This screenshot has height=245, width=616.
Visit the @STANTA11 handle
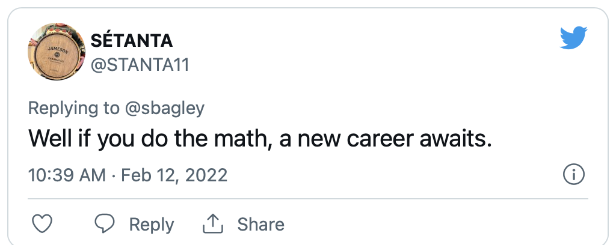point(140,65)
